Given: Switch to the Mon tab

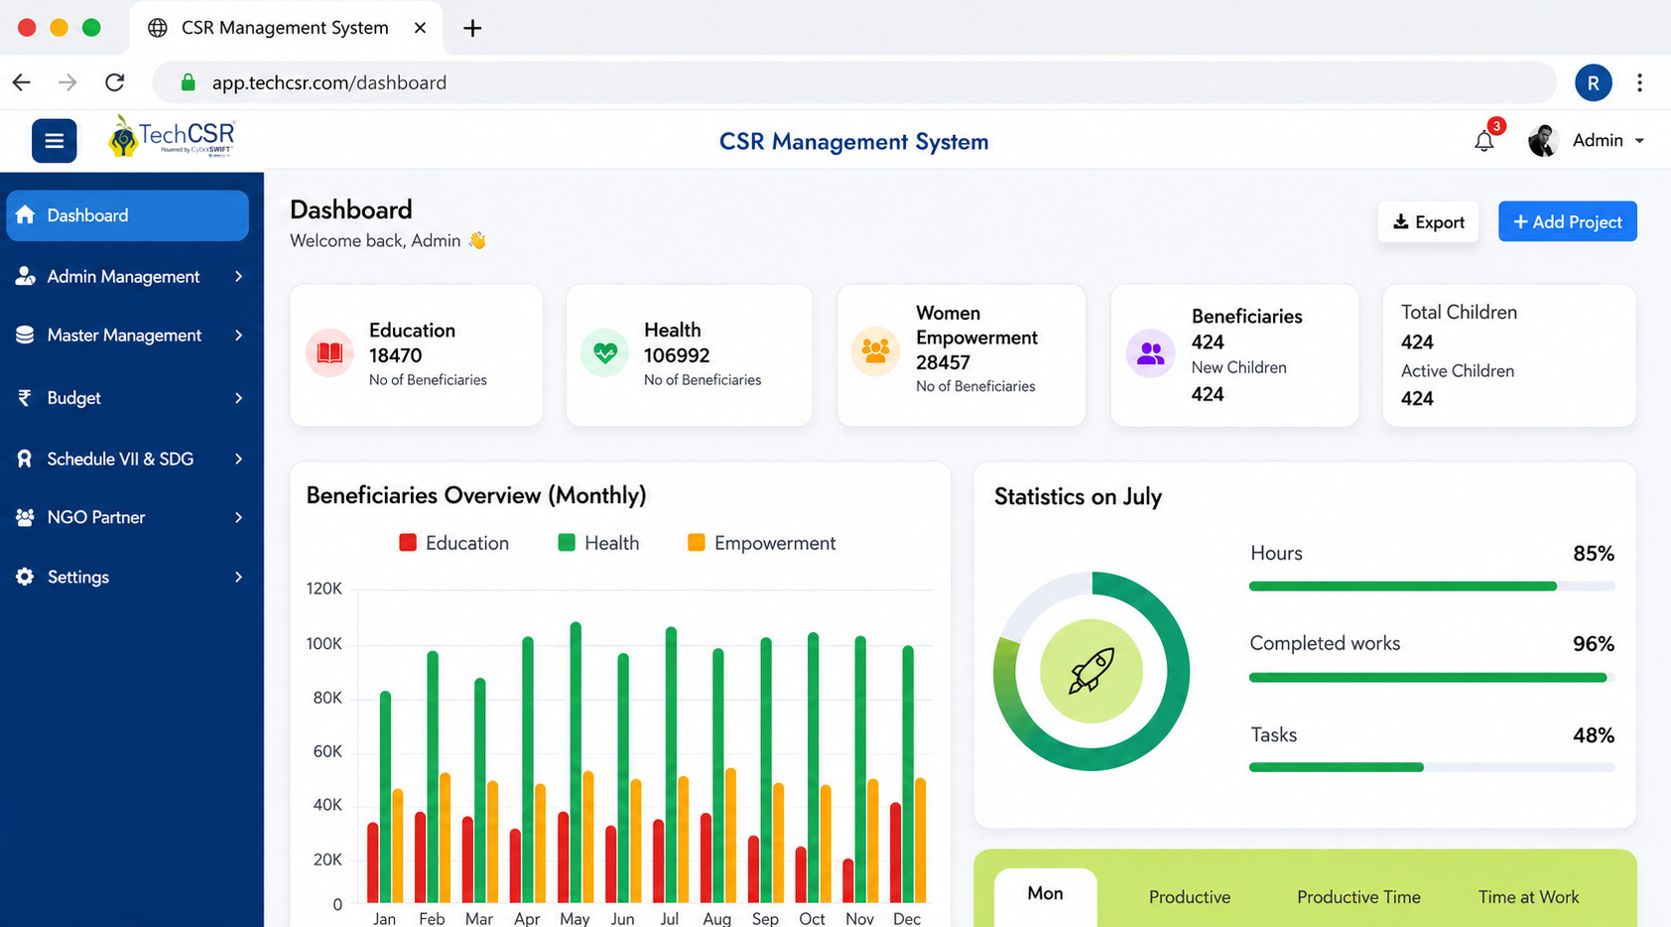Looking at the screenshot, I should point(1045,894).
